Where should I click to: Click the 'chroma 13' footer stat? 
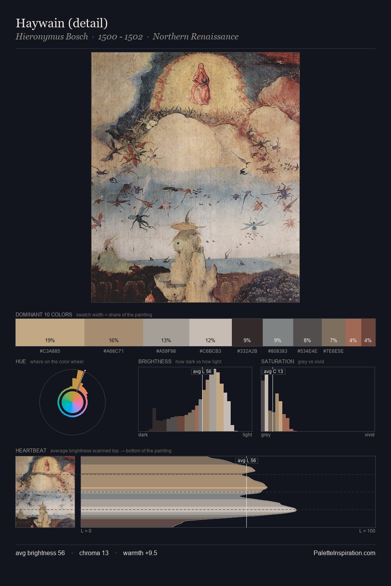[x=94, y=553]
